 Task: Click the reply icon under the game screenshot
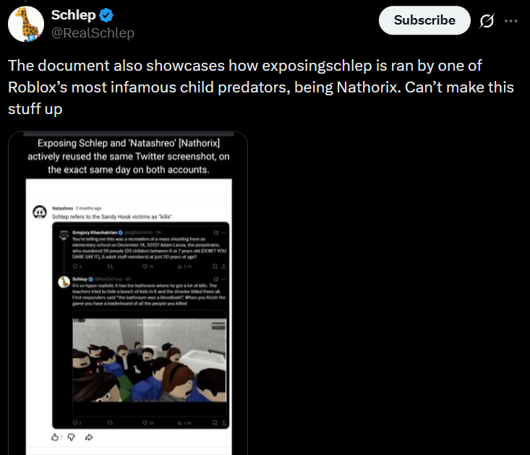tap(76, 422)
